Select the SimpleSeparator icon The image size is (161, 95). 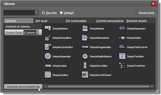pos(122,28)
